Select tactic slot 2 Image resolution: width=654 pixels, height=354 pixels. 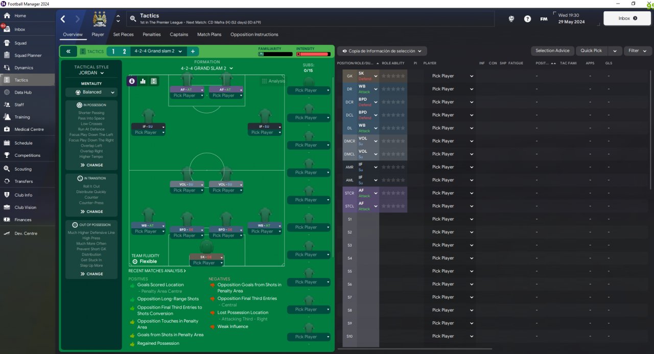coord(124,52)
